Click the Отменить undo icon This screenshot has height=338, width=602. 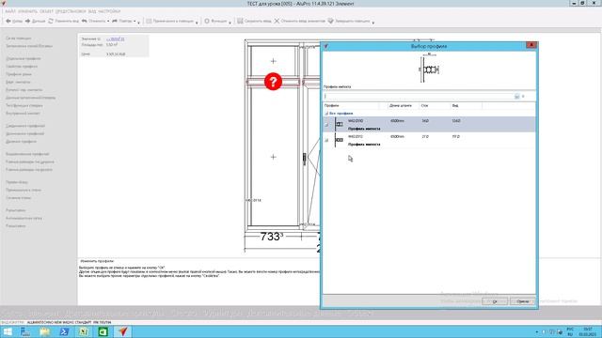tap(85, 21)
